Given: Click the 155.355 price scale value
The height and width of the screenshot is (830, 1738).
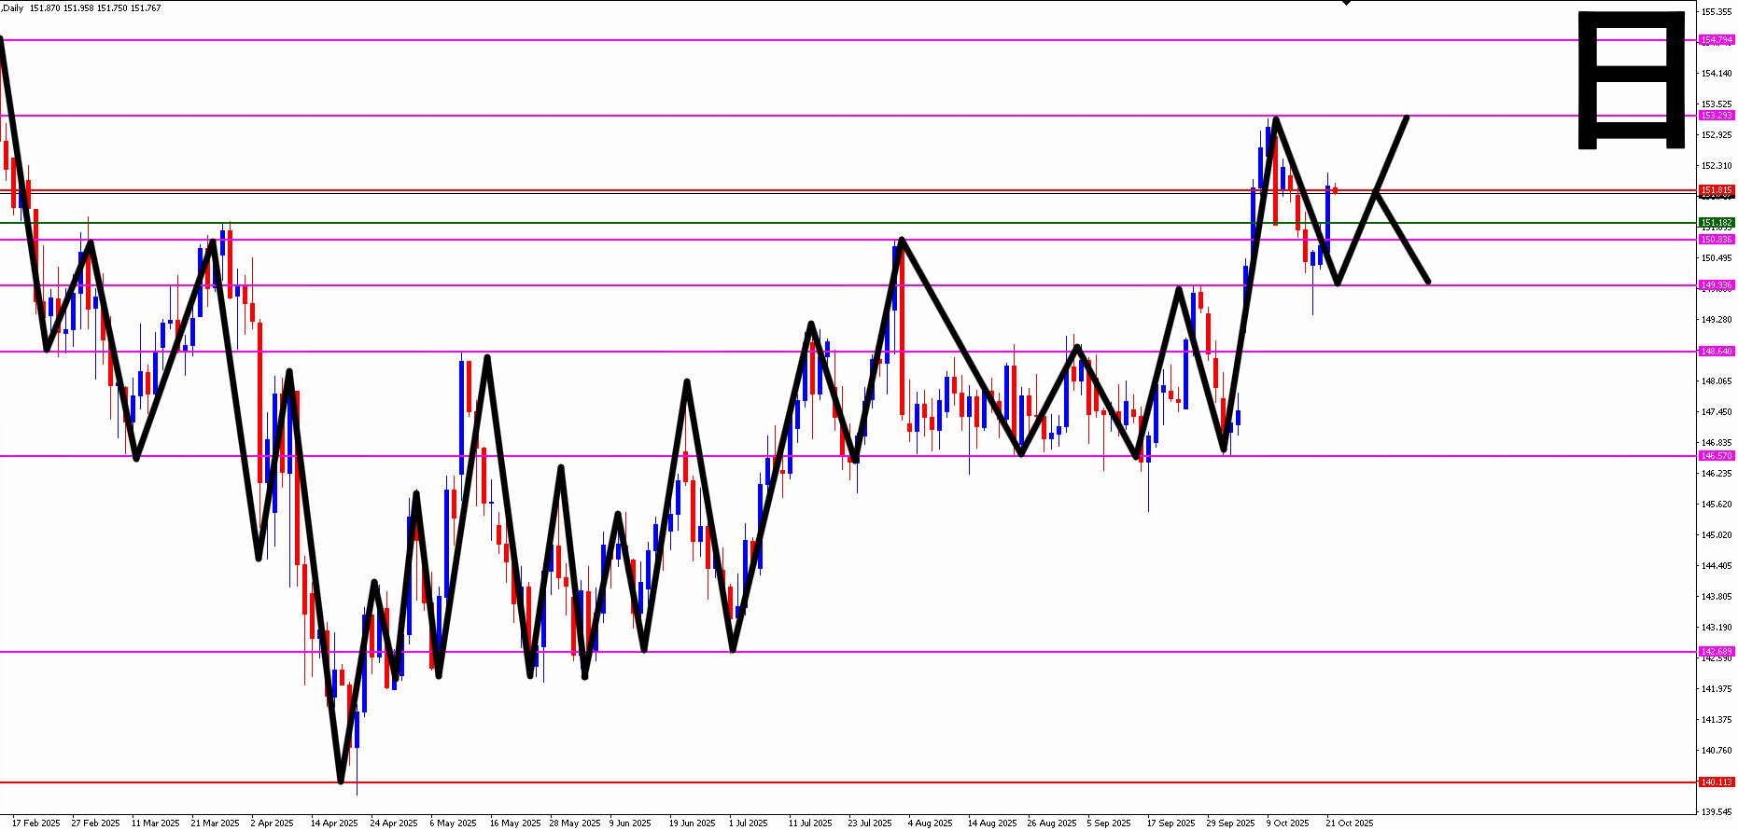Looking at the screenshot, I should point(1717,12).
